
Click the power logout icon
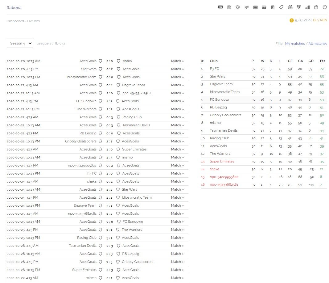click(325, 7)
